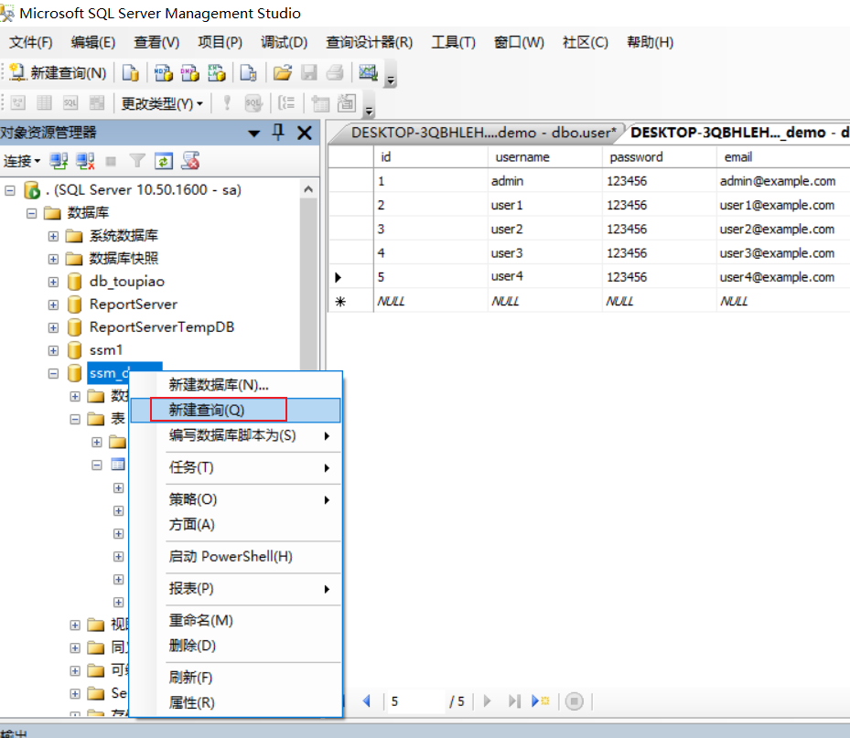The width and height of the screenshot is (850, 738).
Task: Go to previous row with blue arrow
Action: click(367, 701)
